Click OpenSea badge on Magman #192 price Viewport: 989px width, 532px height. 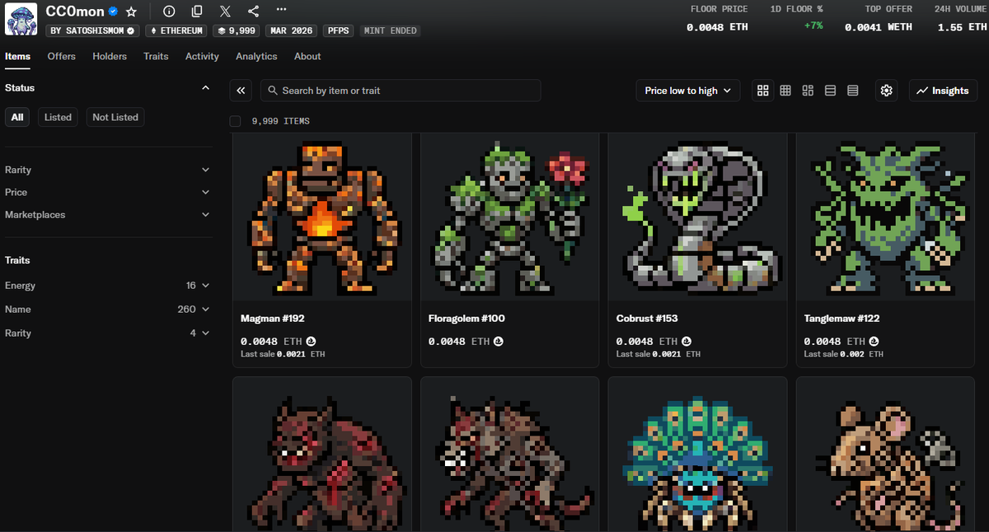pyautogui.click(x=311, y=341)
